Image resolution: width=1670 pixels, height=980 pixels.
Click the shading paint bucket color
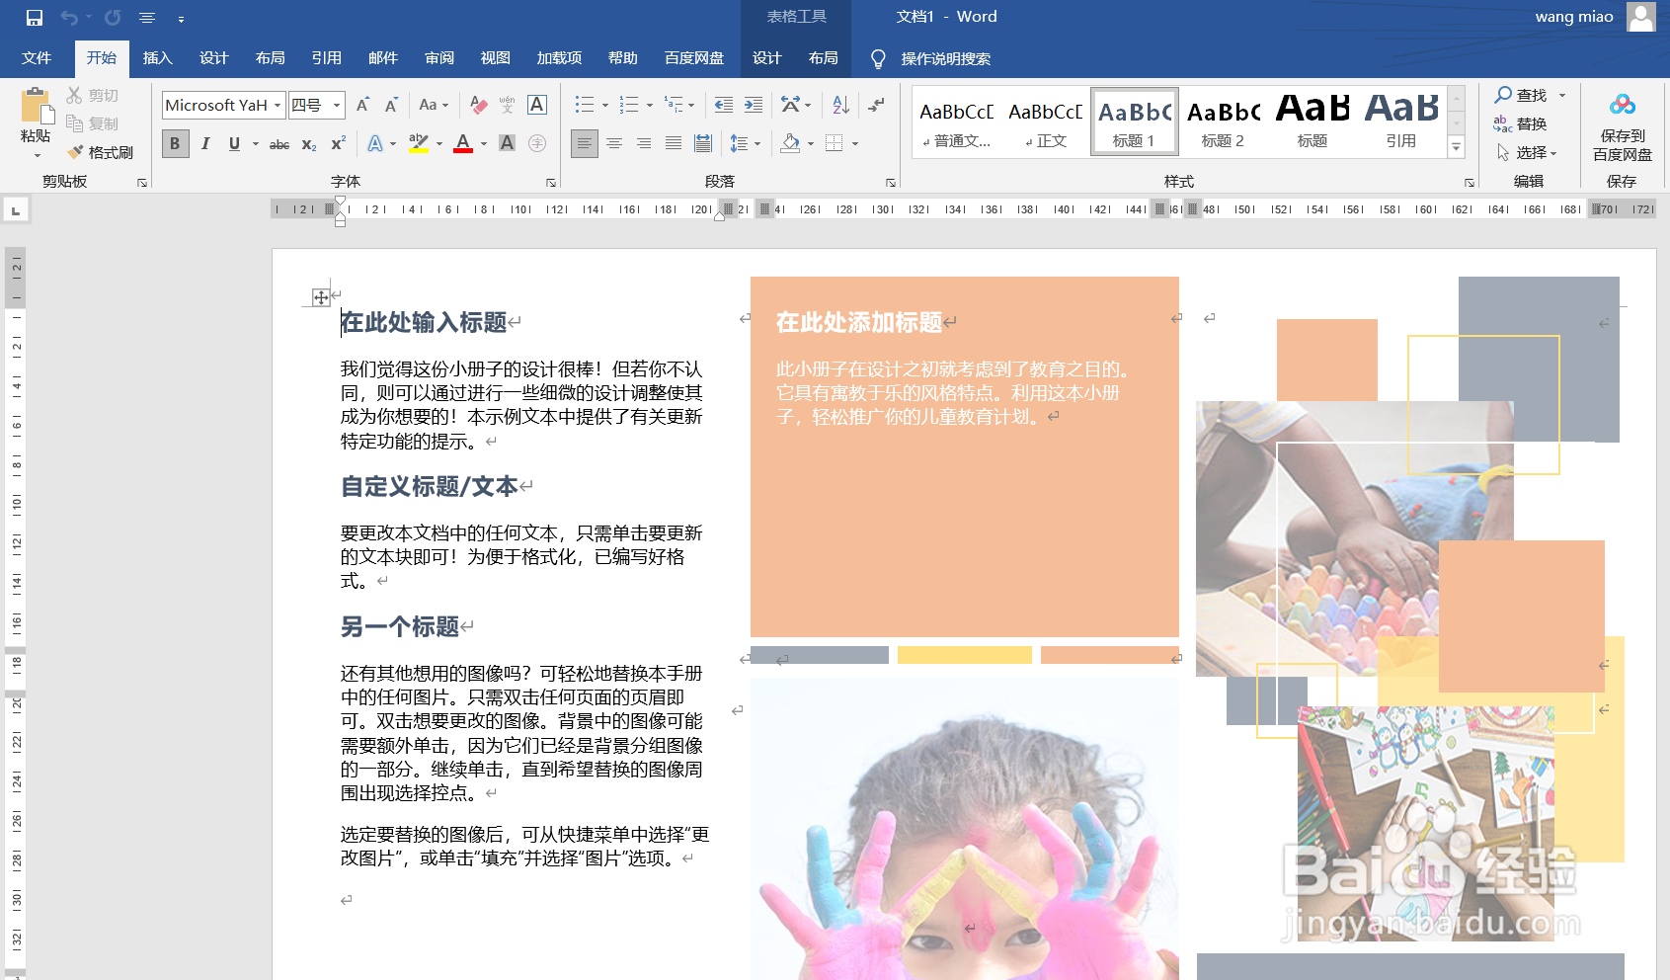pos(790,143)
